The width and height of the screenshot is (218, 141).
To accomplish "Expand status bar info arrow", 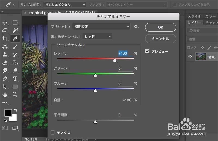I will 95,140.
